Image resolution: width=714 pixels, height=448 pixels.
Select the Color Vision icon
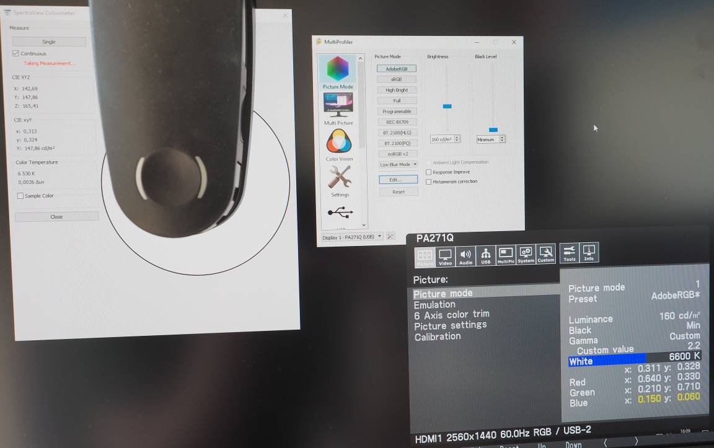339,143
